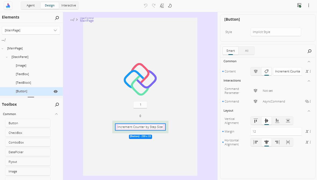
Task: Set Vertical Alignment to top
Action: (x=256, y=121)
